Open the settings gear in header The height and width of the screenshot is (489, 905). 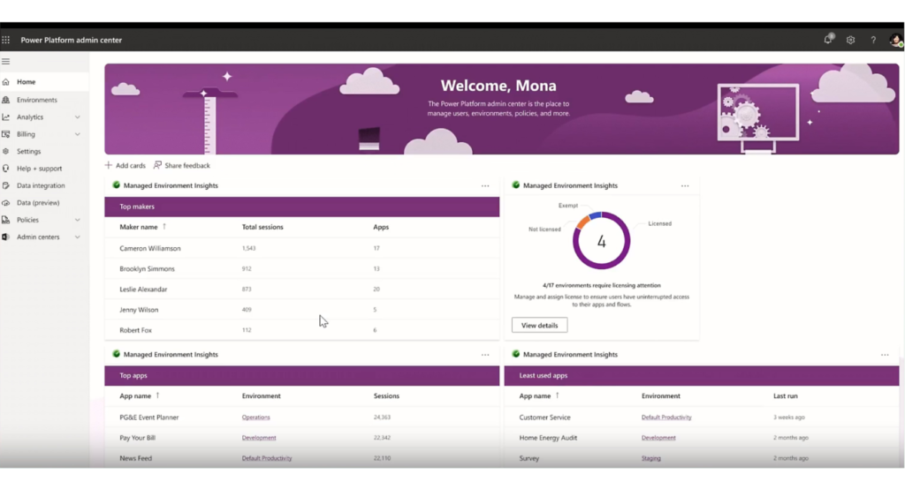(x=850, y=40)
